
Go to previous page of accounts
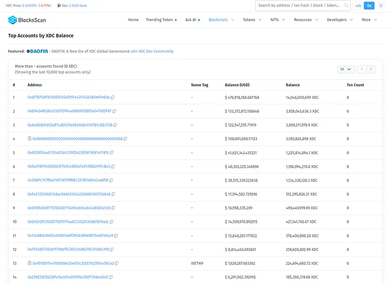361,69
